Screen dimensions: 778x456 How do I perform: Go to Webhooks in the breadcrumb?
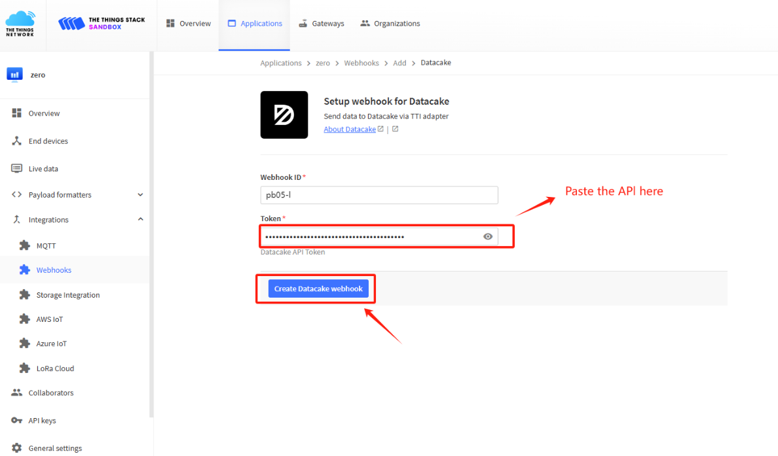coord(361,63)
